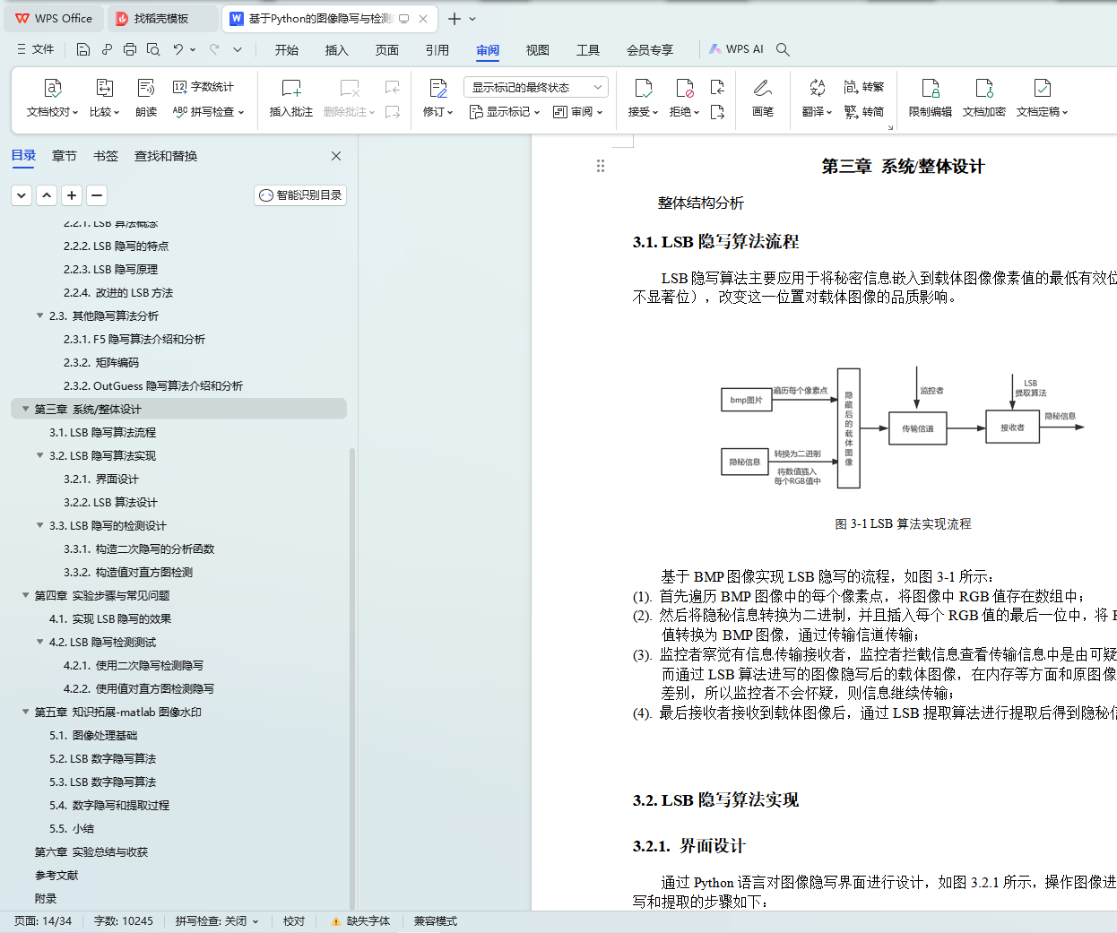Collapse the 3.3. LSB 隐写的检测设计 outline node

pyautogui.click(x=39, y=525)
